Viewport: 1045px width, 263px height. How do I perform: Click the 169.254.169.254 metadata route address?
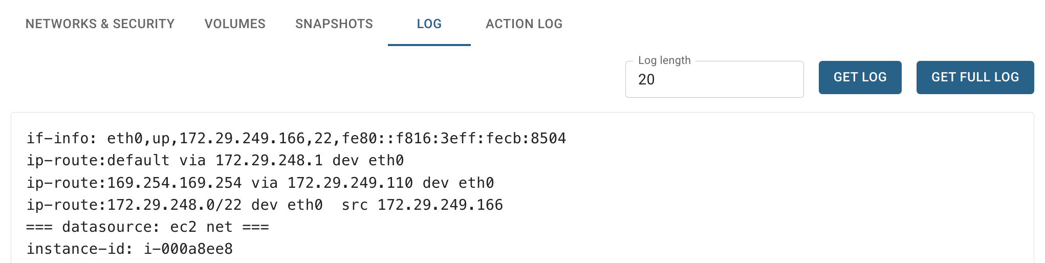tap(175, 183)
